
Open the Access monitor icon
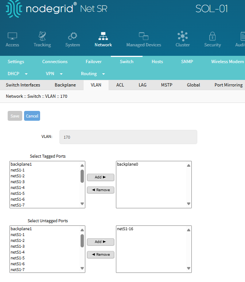pyautogui.click(x=12, y=36)
